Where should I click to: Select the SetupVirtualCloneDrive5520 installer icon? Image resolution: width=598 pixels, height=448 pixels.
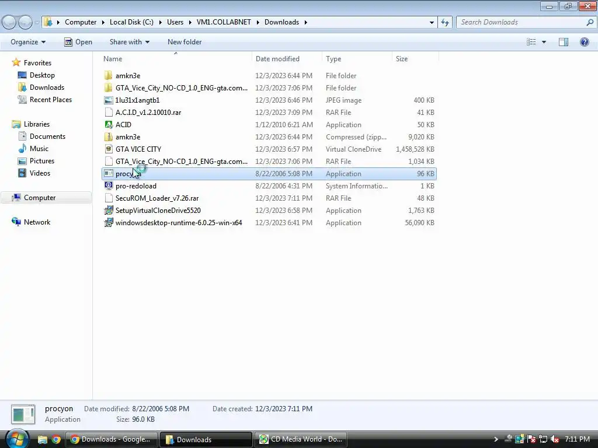click(108, 210)
